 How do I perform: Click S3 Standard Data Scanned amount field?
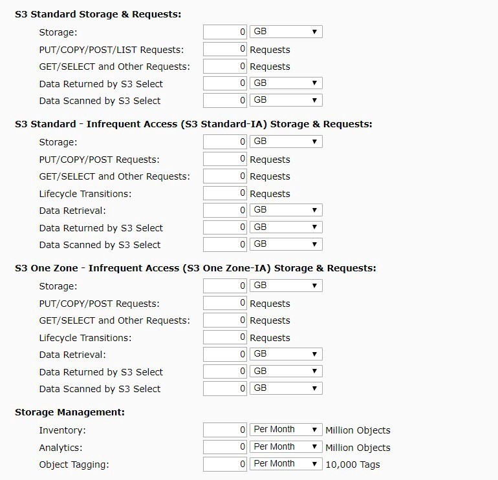pyautogui.click(x=224, y=100)
